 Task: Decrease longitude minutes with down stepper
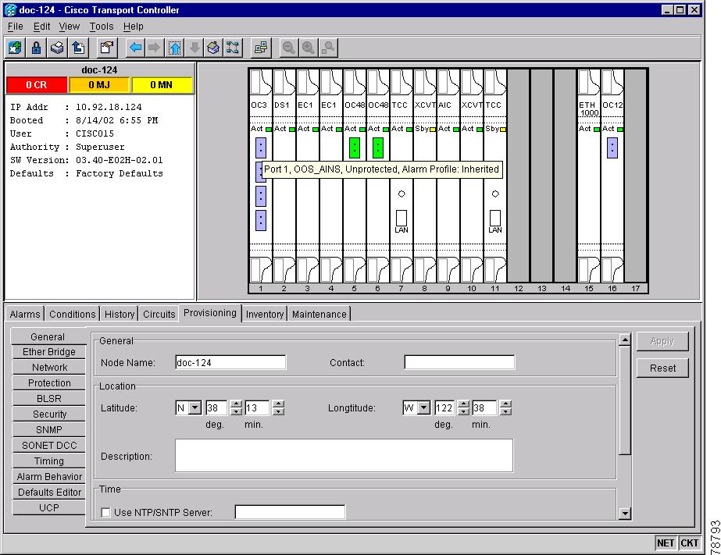505,411
